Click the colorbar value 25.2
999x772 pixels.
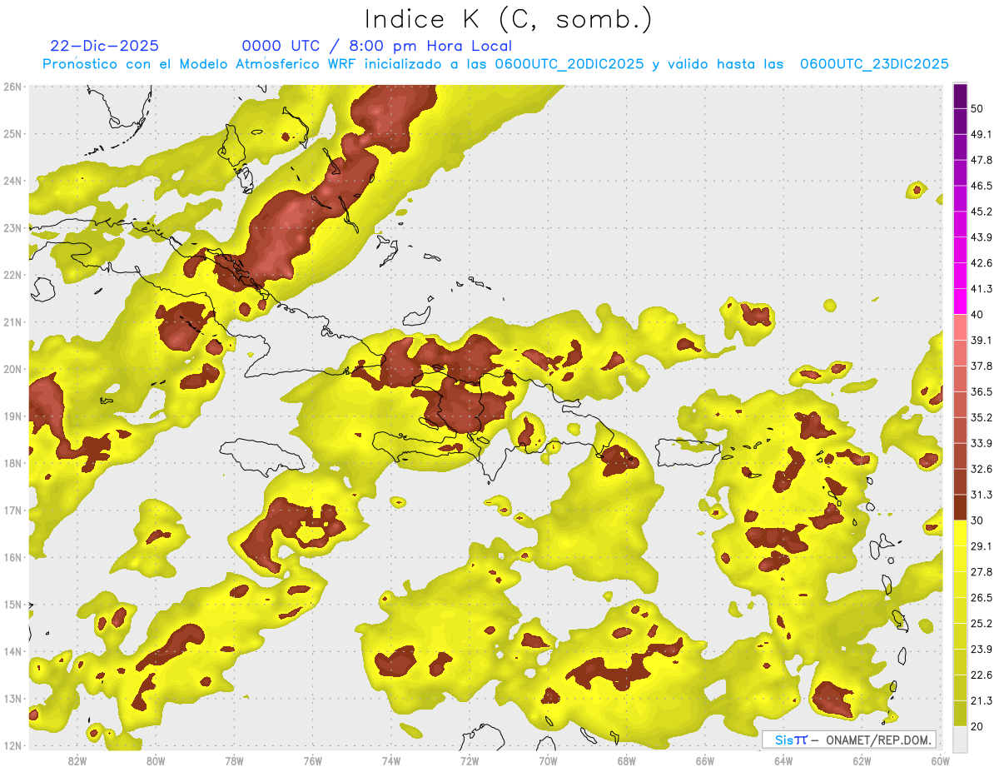pyautogui.click(x=982, y=624)
